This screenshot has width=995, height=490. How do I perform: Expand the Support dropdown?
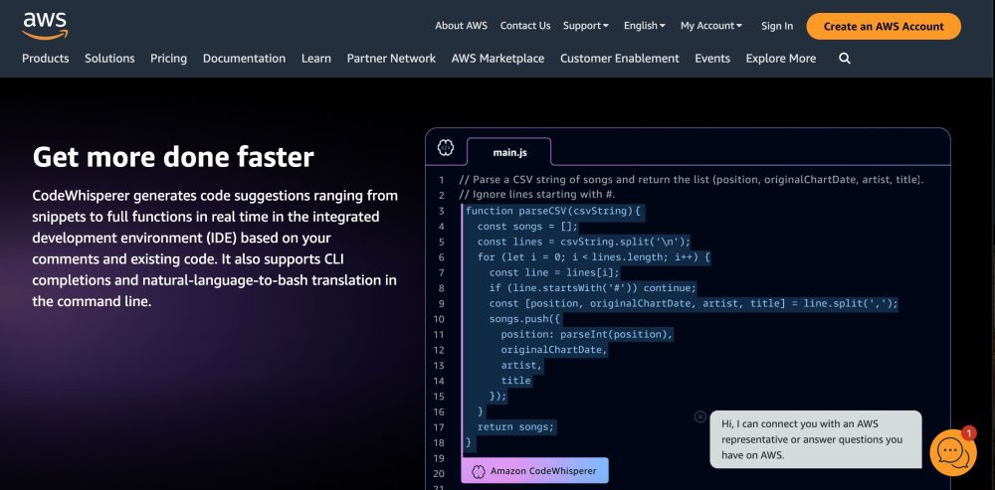click(x=586, y=26)
